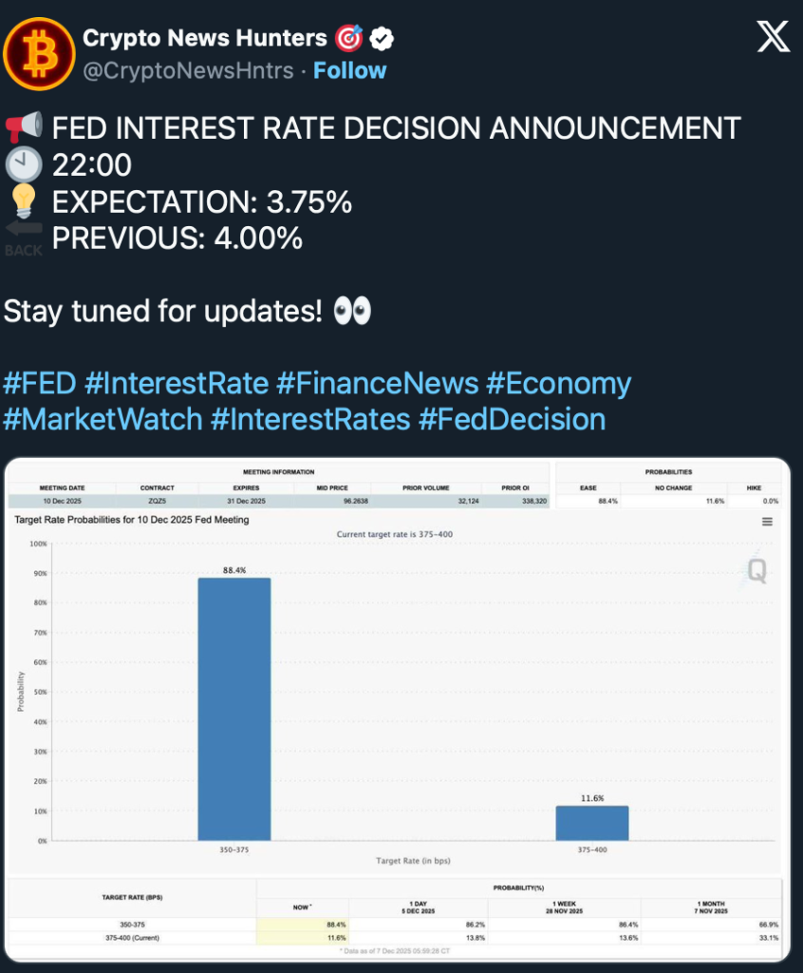Screen dimensions: 803x973
Task: Click the Crypto News Hunters display name
Action: [x=203, y=38]
